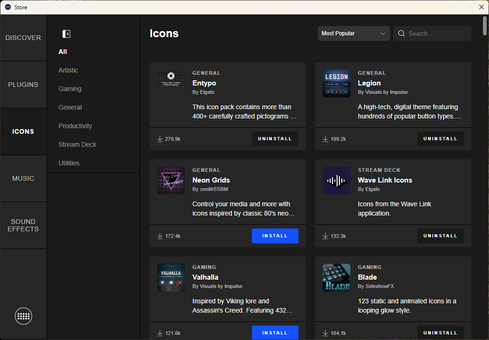Image resolution: width=489 pixels, height=340 pixels.
Task: Click the 'By zenithSSBM' author text
Action: click(210, 189)
